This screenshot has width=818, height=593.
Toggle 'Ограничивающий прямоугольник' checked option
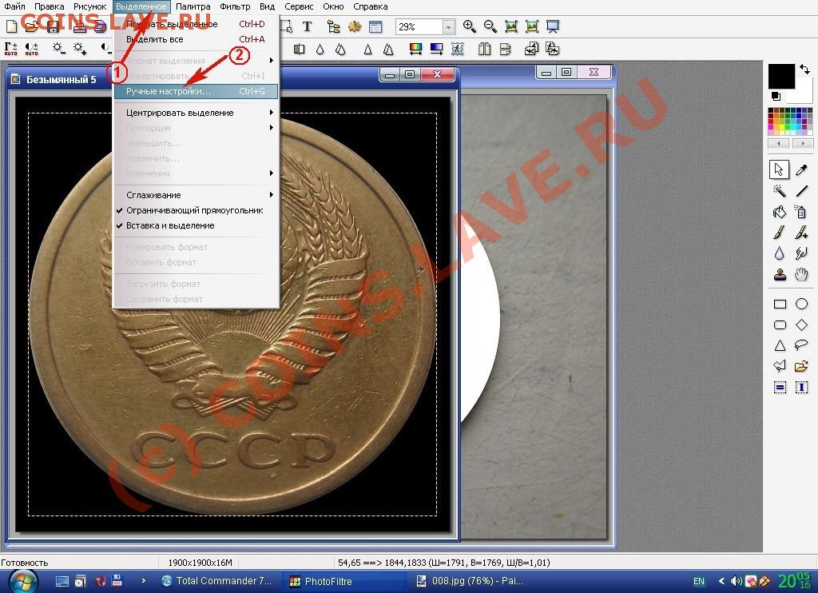(197, 210)
